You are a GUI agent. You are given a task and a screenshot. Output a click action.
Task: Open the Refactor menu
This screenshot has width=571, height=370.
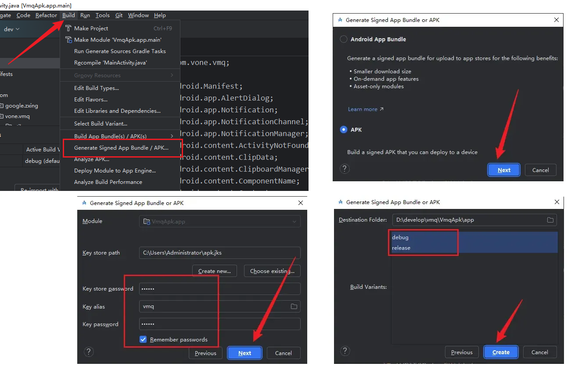(46, 15)
